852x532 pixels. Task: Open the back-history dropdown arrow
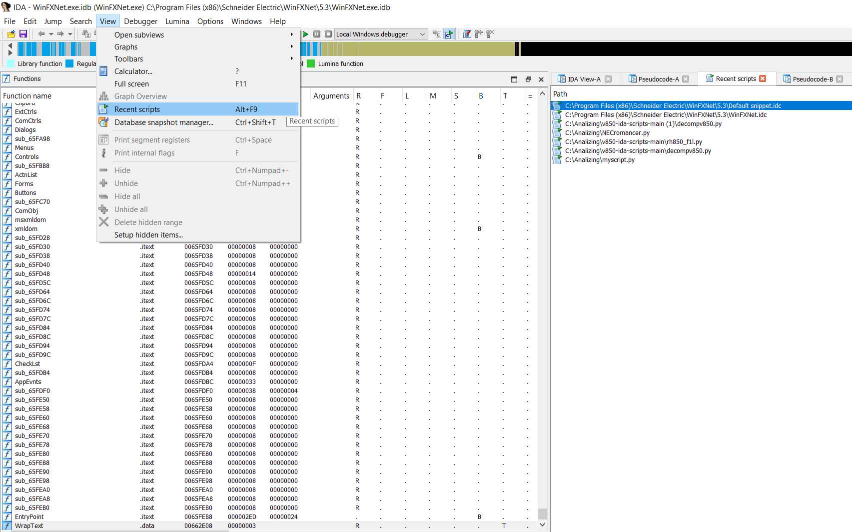(x=51, y=34)
